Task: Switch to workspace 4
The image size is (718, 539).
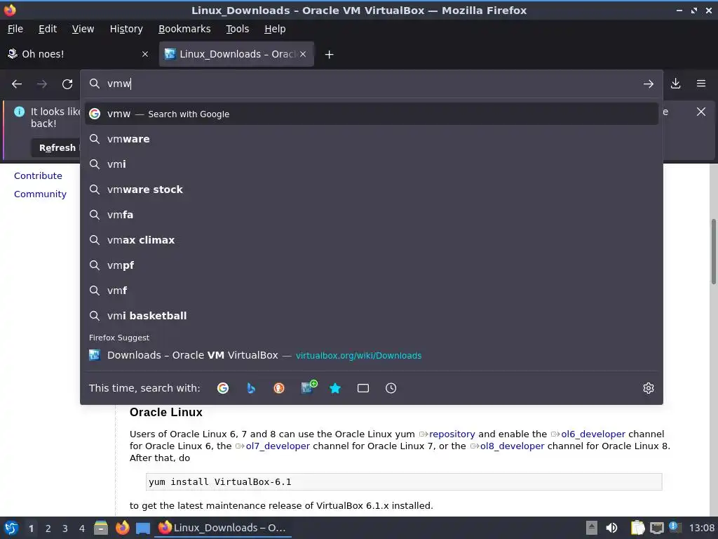Action: coord(82,528)
